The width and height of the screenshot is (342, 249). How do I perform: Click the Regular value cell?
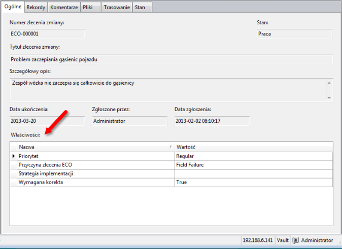[x=254, y=156]
